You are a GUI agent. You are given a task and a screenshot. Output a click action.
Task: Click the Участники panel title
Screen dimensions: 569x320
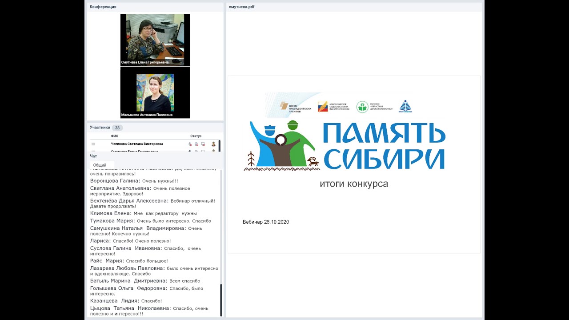[x=100, y=128]
